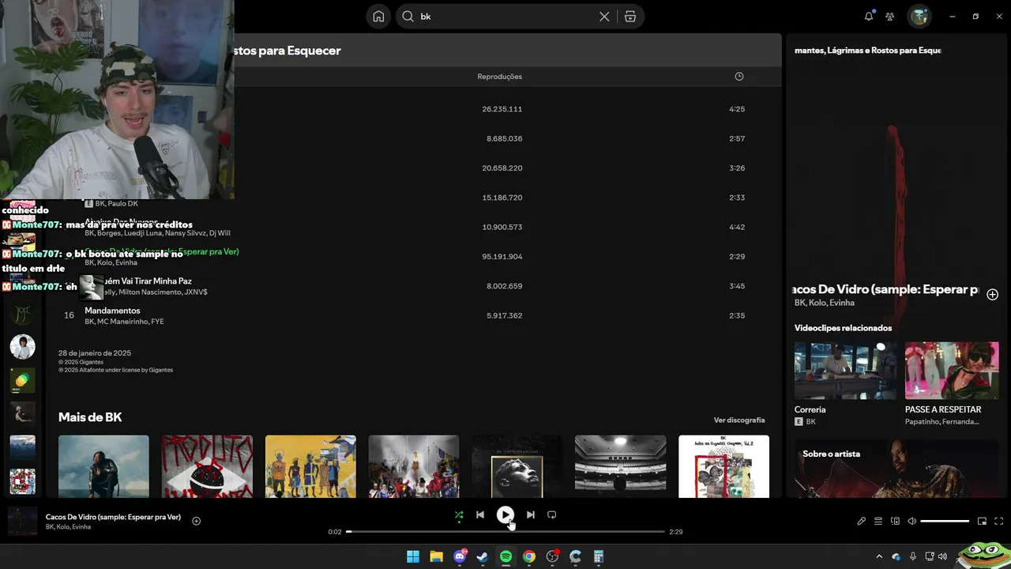The width and height of the screenshot is (1011, 569).
Task: Open the red PRODUTO album cover
Action: pyautogui.click(x=207, y=466)
